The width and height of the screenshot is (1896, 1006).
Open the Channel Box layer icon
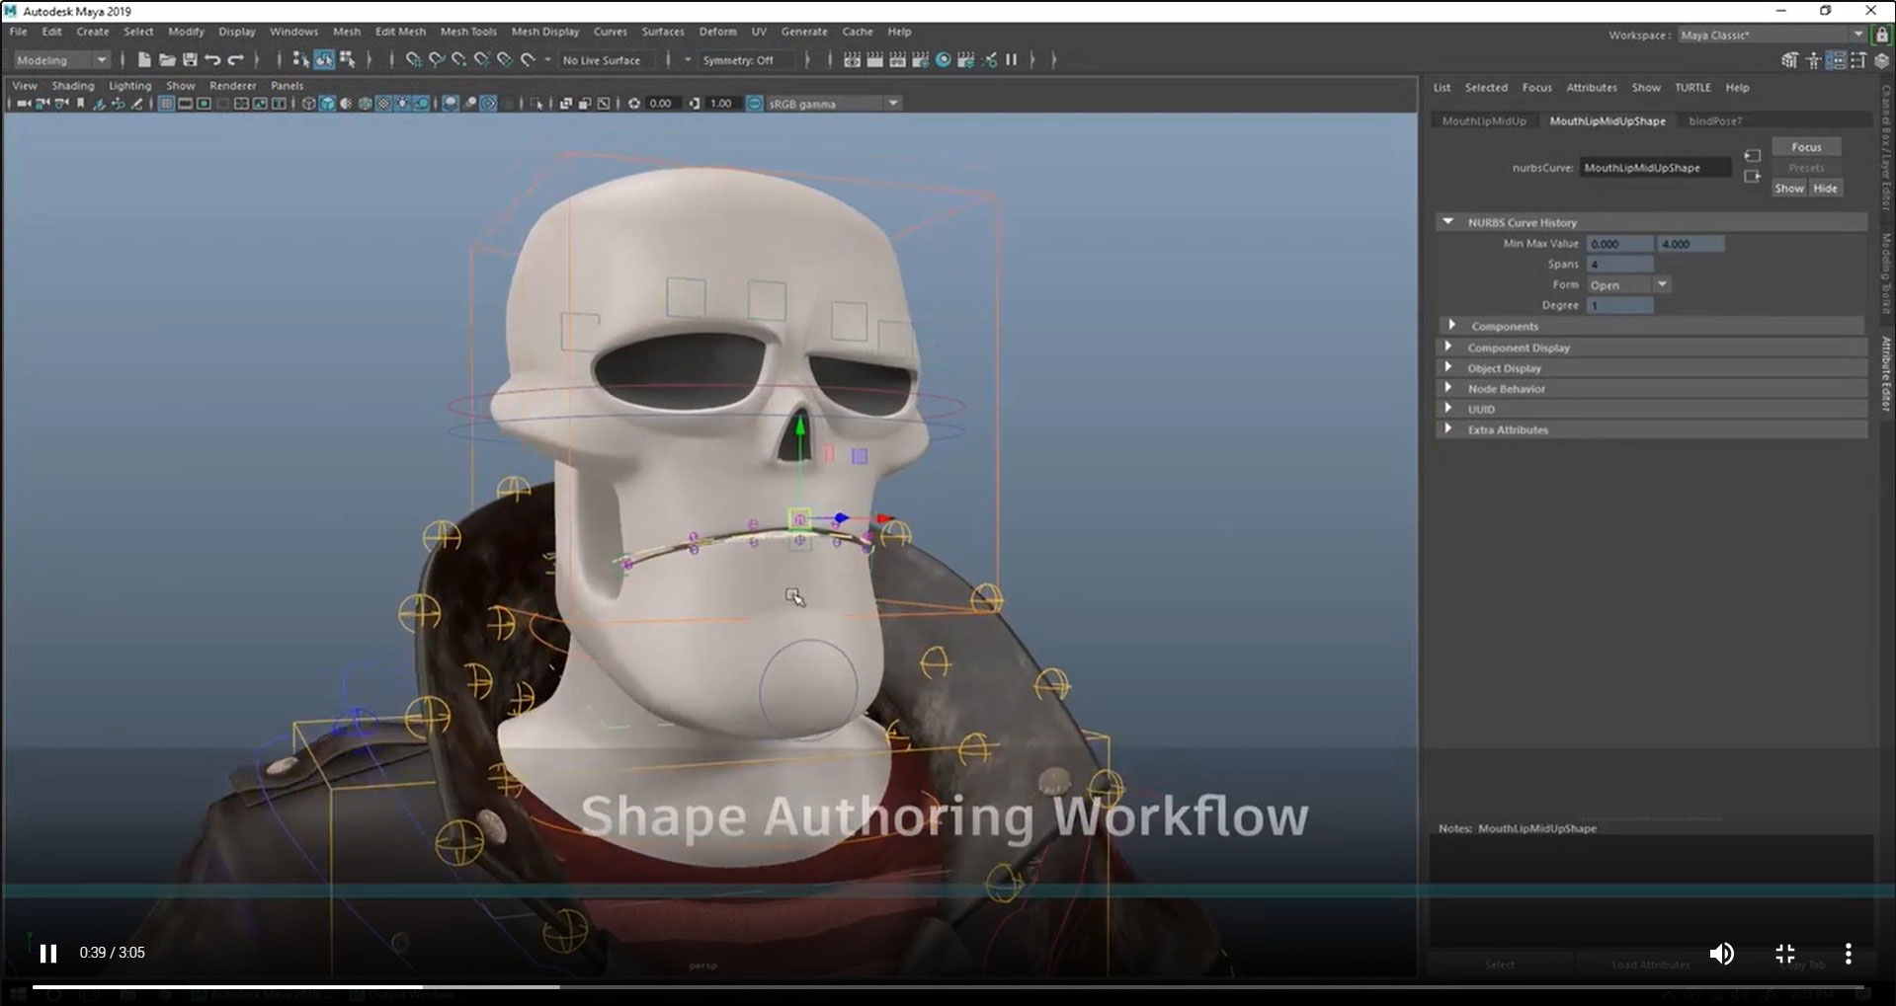click(x=1881, y=60)
